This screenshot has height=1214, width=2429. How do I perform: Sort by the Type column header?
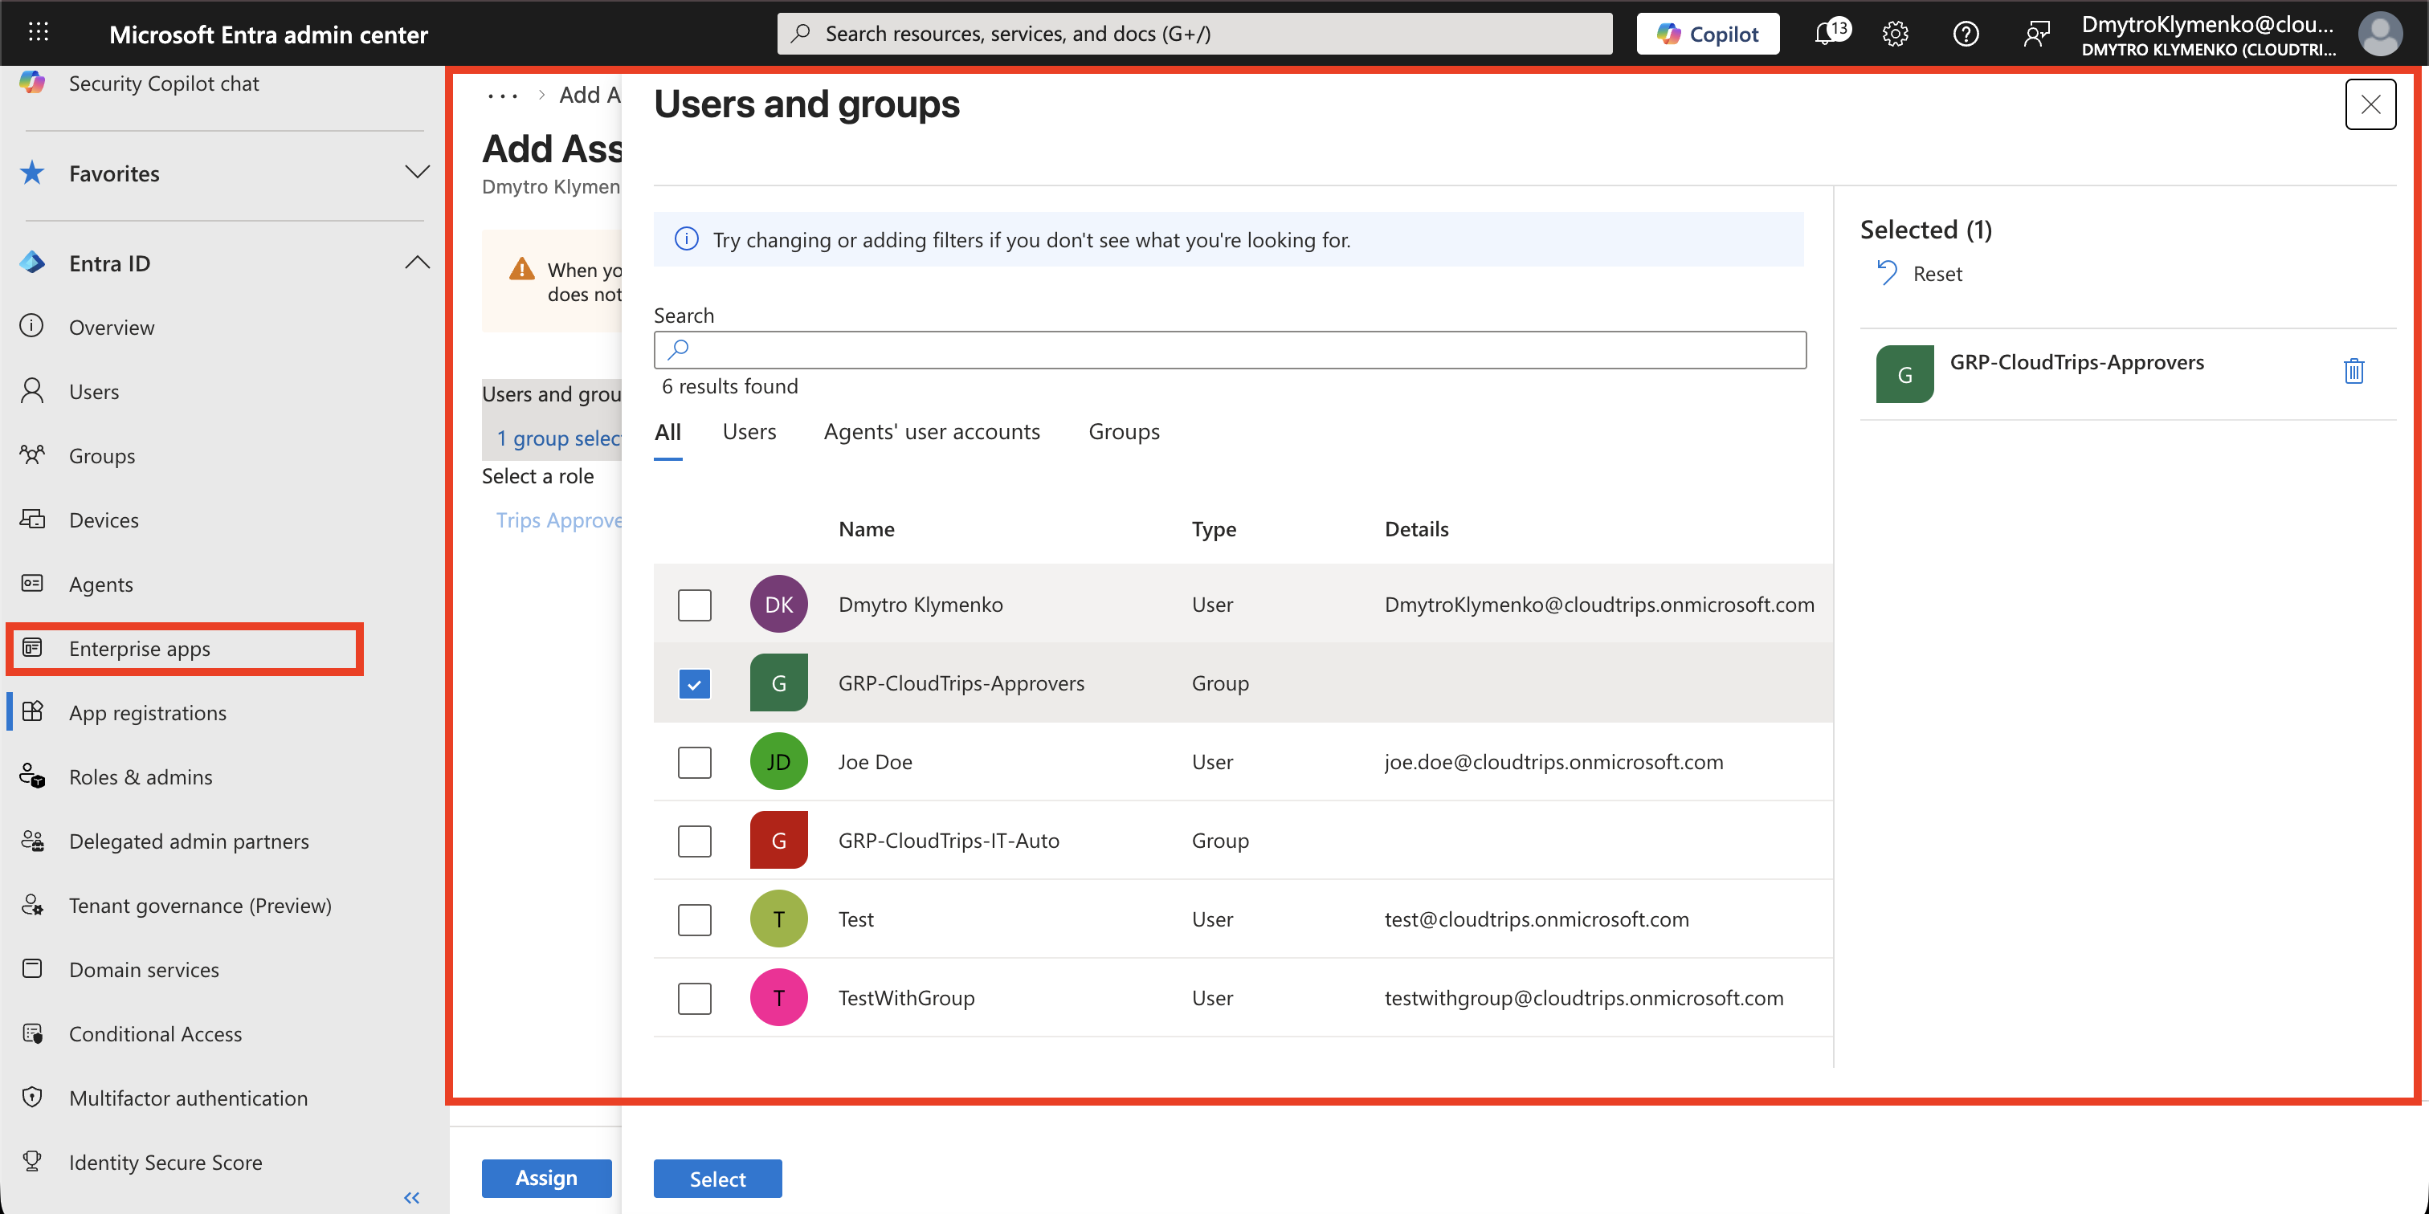coord(1213,529)
